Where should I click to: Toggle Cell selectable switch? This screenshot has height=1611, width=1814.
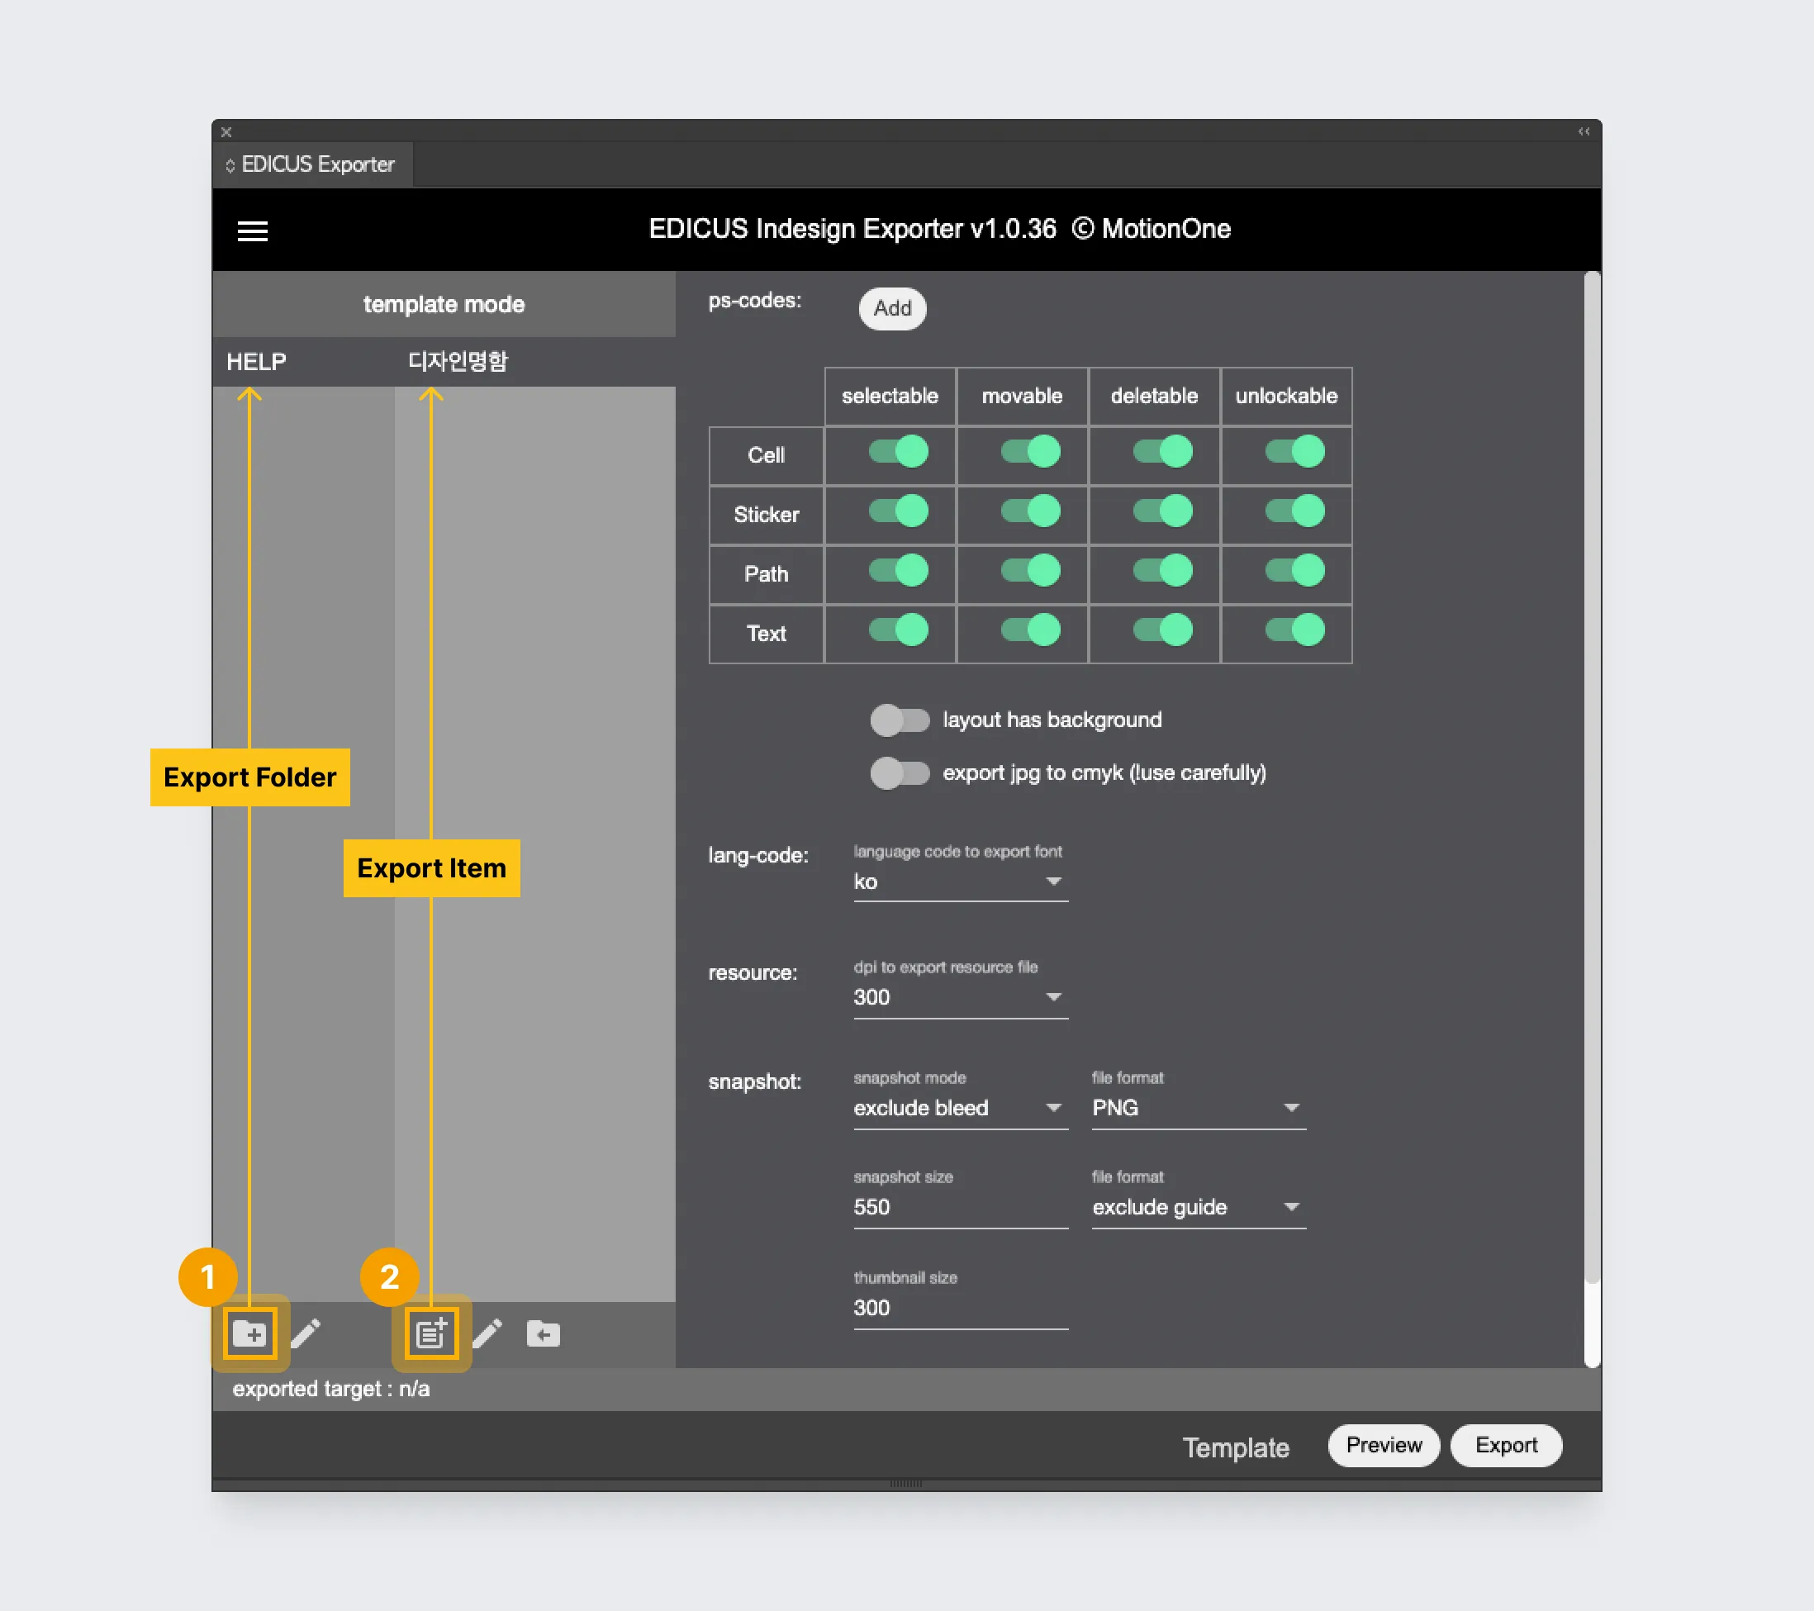pyautogui.click(x=898, y=452)
